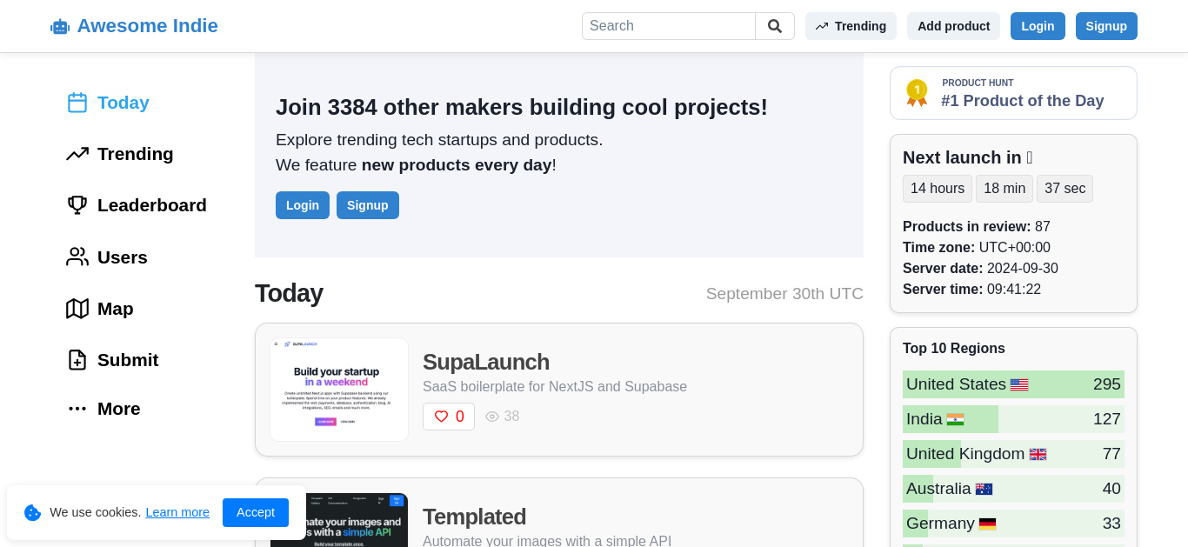This screenshot has width=1188, height=547.
Task: Open the Templated product thumbnail
Action: click(339, 520)
